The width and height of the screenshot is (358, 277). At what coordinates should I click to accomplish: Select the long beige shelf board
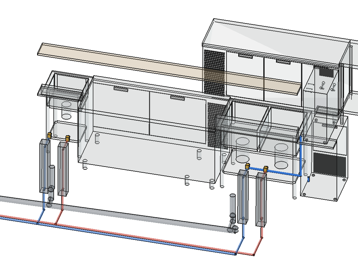[x=169, y=69]
